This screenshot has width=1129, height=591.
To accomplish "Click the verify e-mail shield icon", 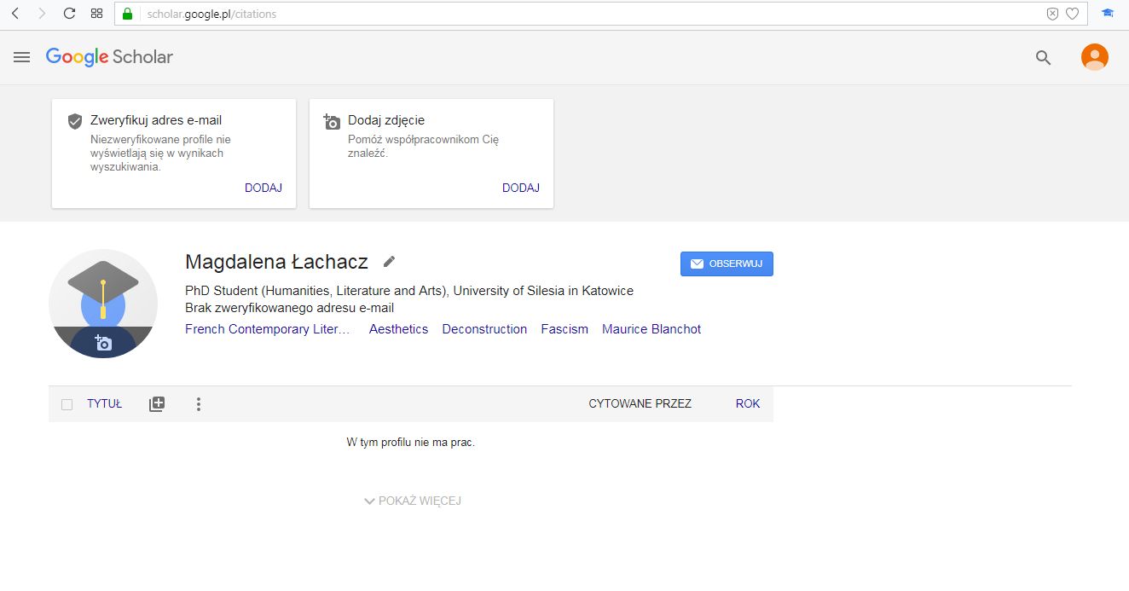I will click(75, 121).
